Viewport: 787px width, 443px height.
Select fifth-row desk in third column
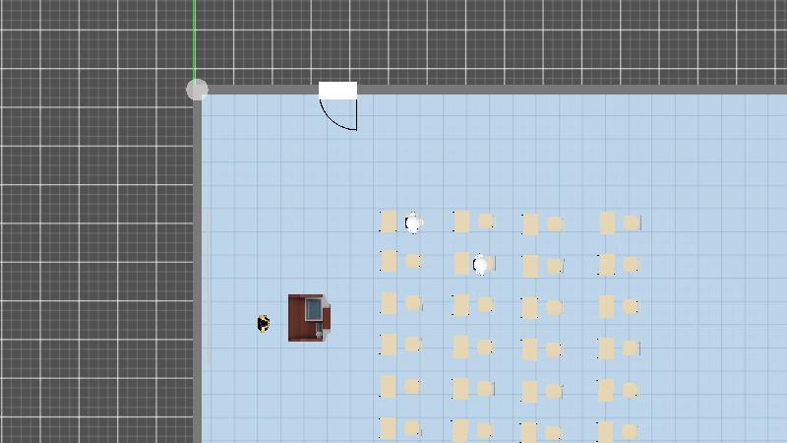pyautogui.click(x=530, y=392)
